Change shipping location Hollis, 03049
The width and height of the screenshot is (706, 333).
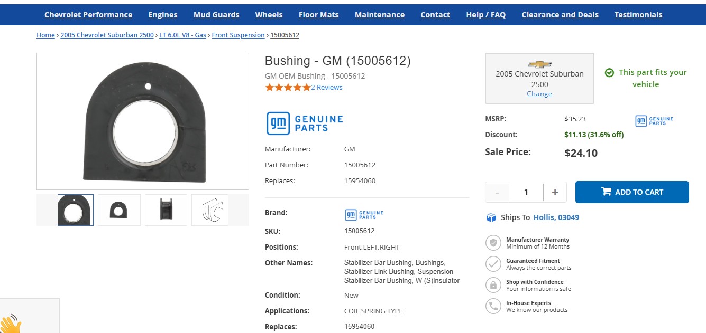click(556, 217)
